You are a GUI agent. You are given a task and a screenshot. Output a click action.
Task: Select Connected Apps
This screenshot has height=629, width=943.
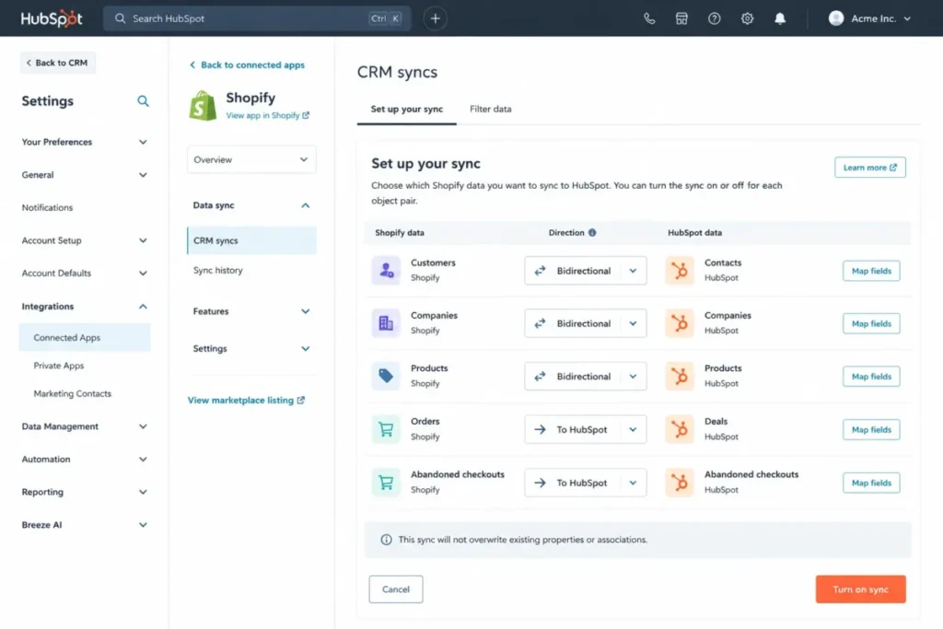point(85,338)
